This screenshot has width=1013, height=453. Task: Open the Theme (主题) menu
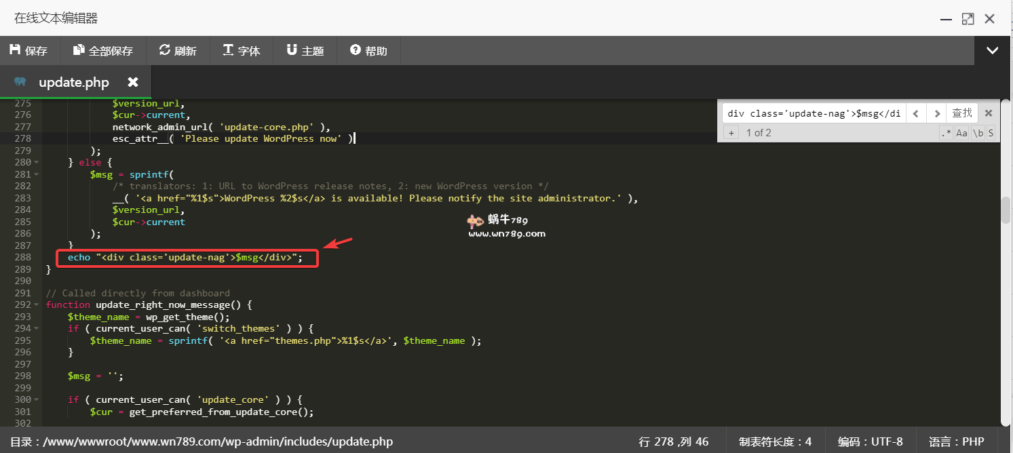(305, 51)
